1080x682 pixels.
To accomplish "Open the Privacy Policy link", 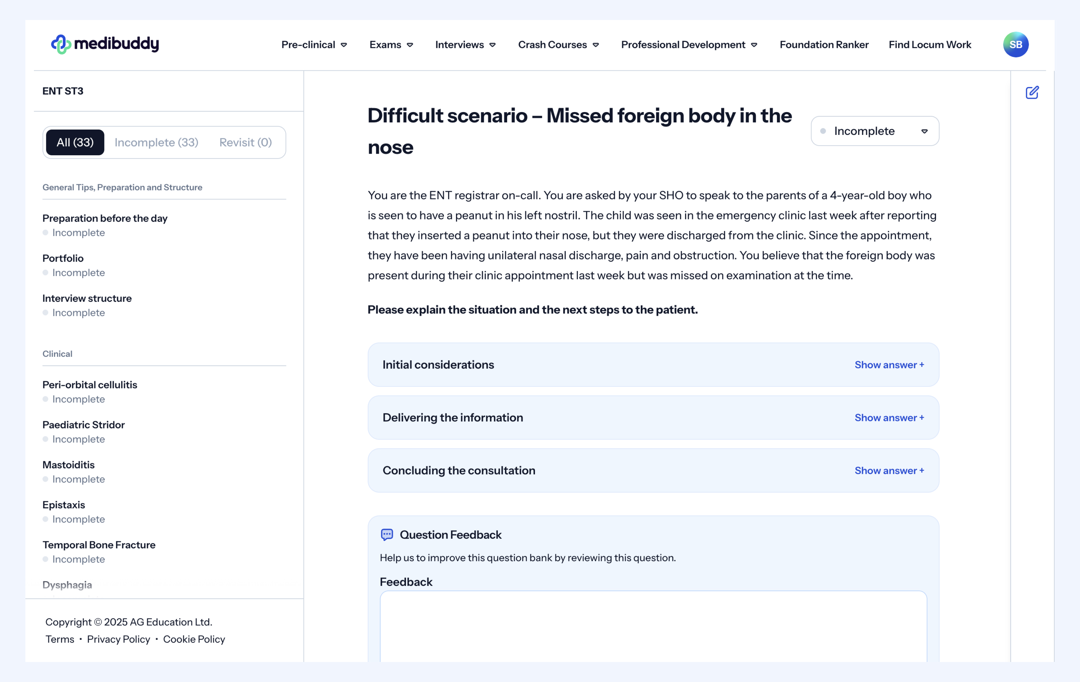I will coord(118,639).
